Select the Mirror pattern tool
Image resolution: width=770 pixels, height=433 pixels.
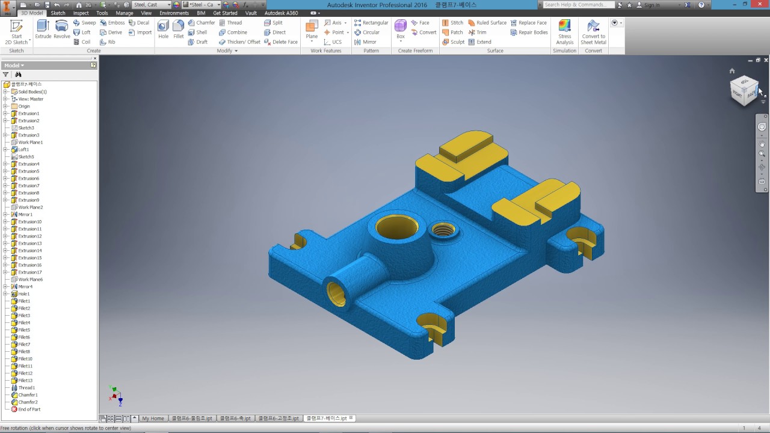click(x=365, y=42)
